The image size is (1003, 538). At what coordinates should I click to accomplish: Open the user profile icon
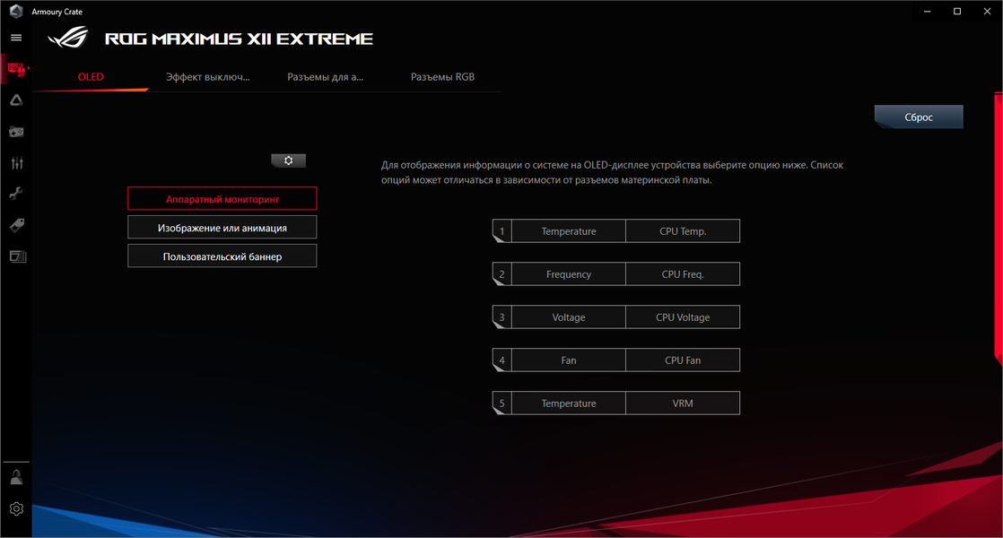17,477
